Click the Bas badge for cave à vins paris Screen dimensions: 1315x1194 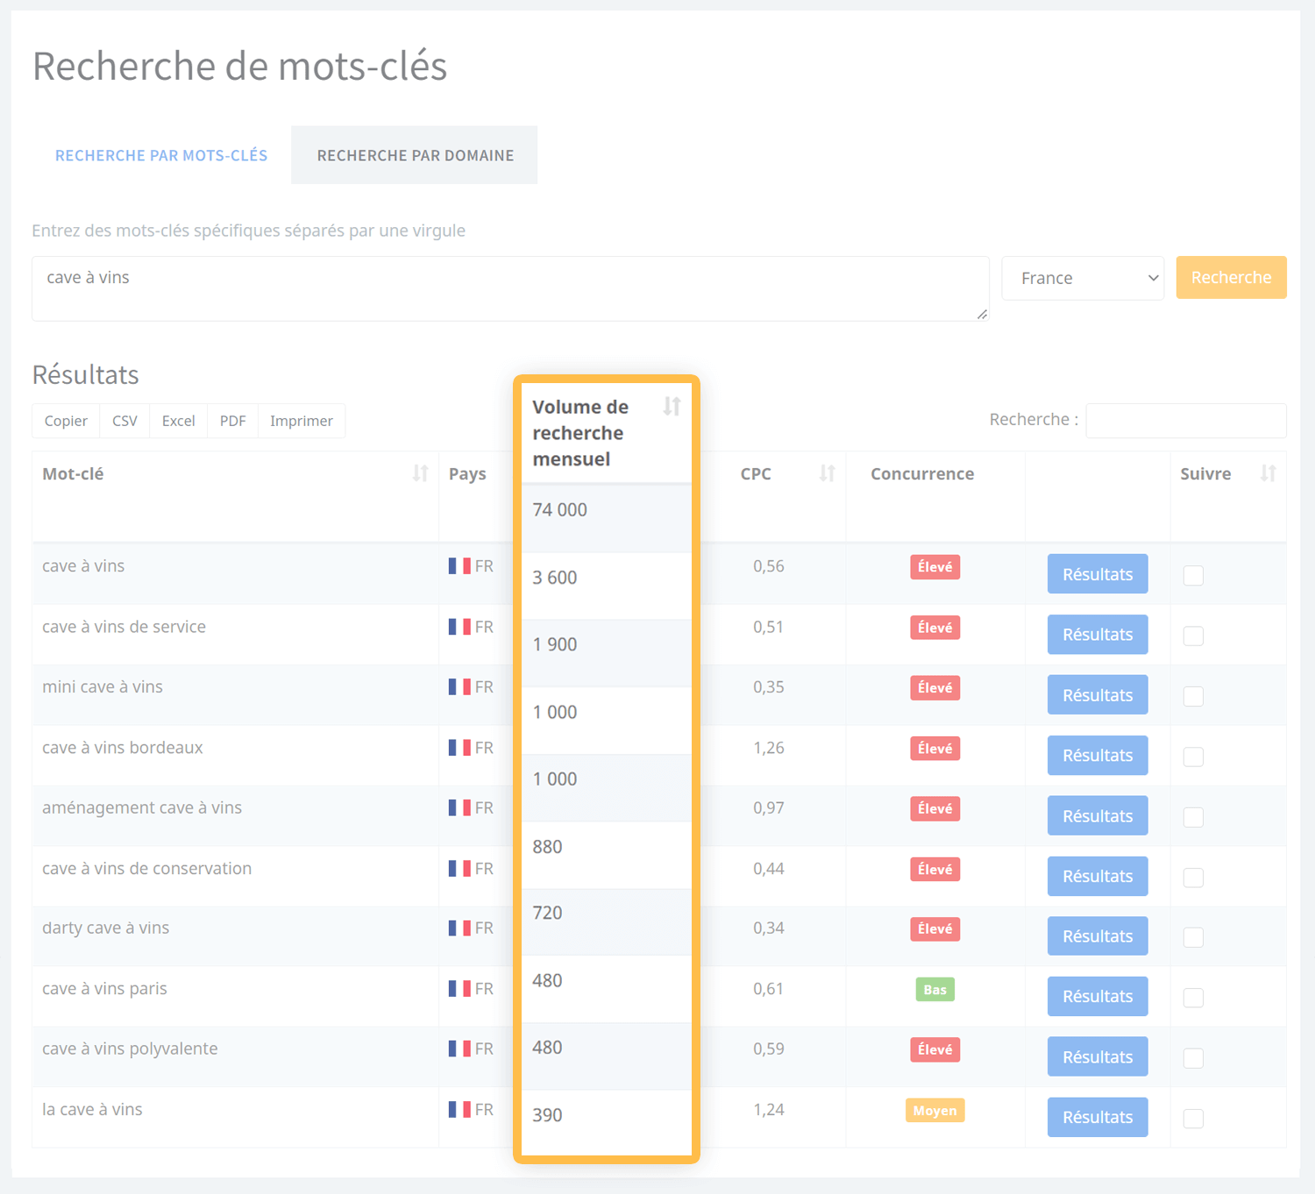(x=935, y=990)
